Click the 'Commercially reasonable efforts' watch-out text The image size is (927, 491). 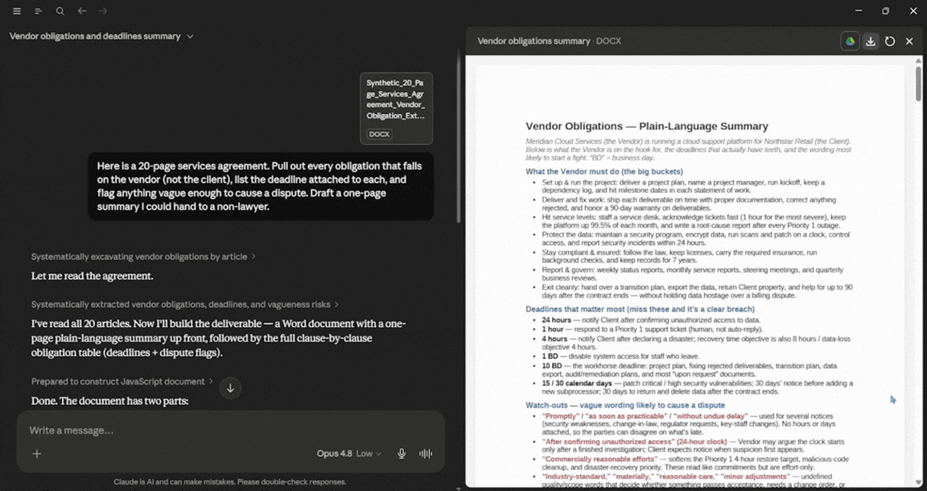[x=600, y=459]
